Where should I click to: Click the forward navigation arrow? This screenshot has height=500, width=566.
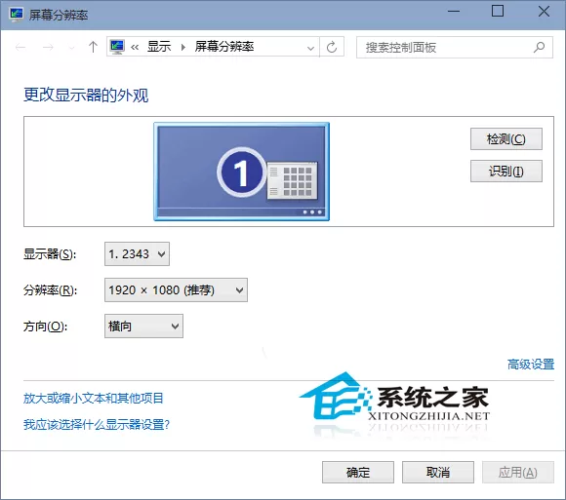point(48,47)
